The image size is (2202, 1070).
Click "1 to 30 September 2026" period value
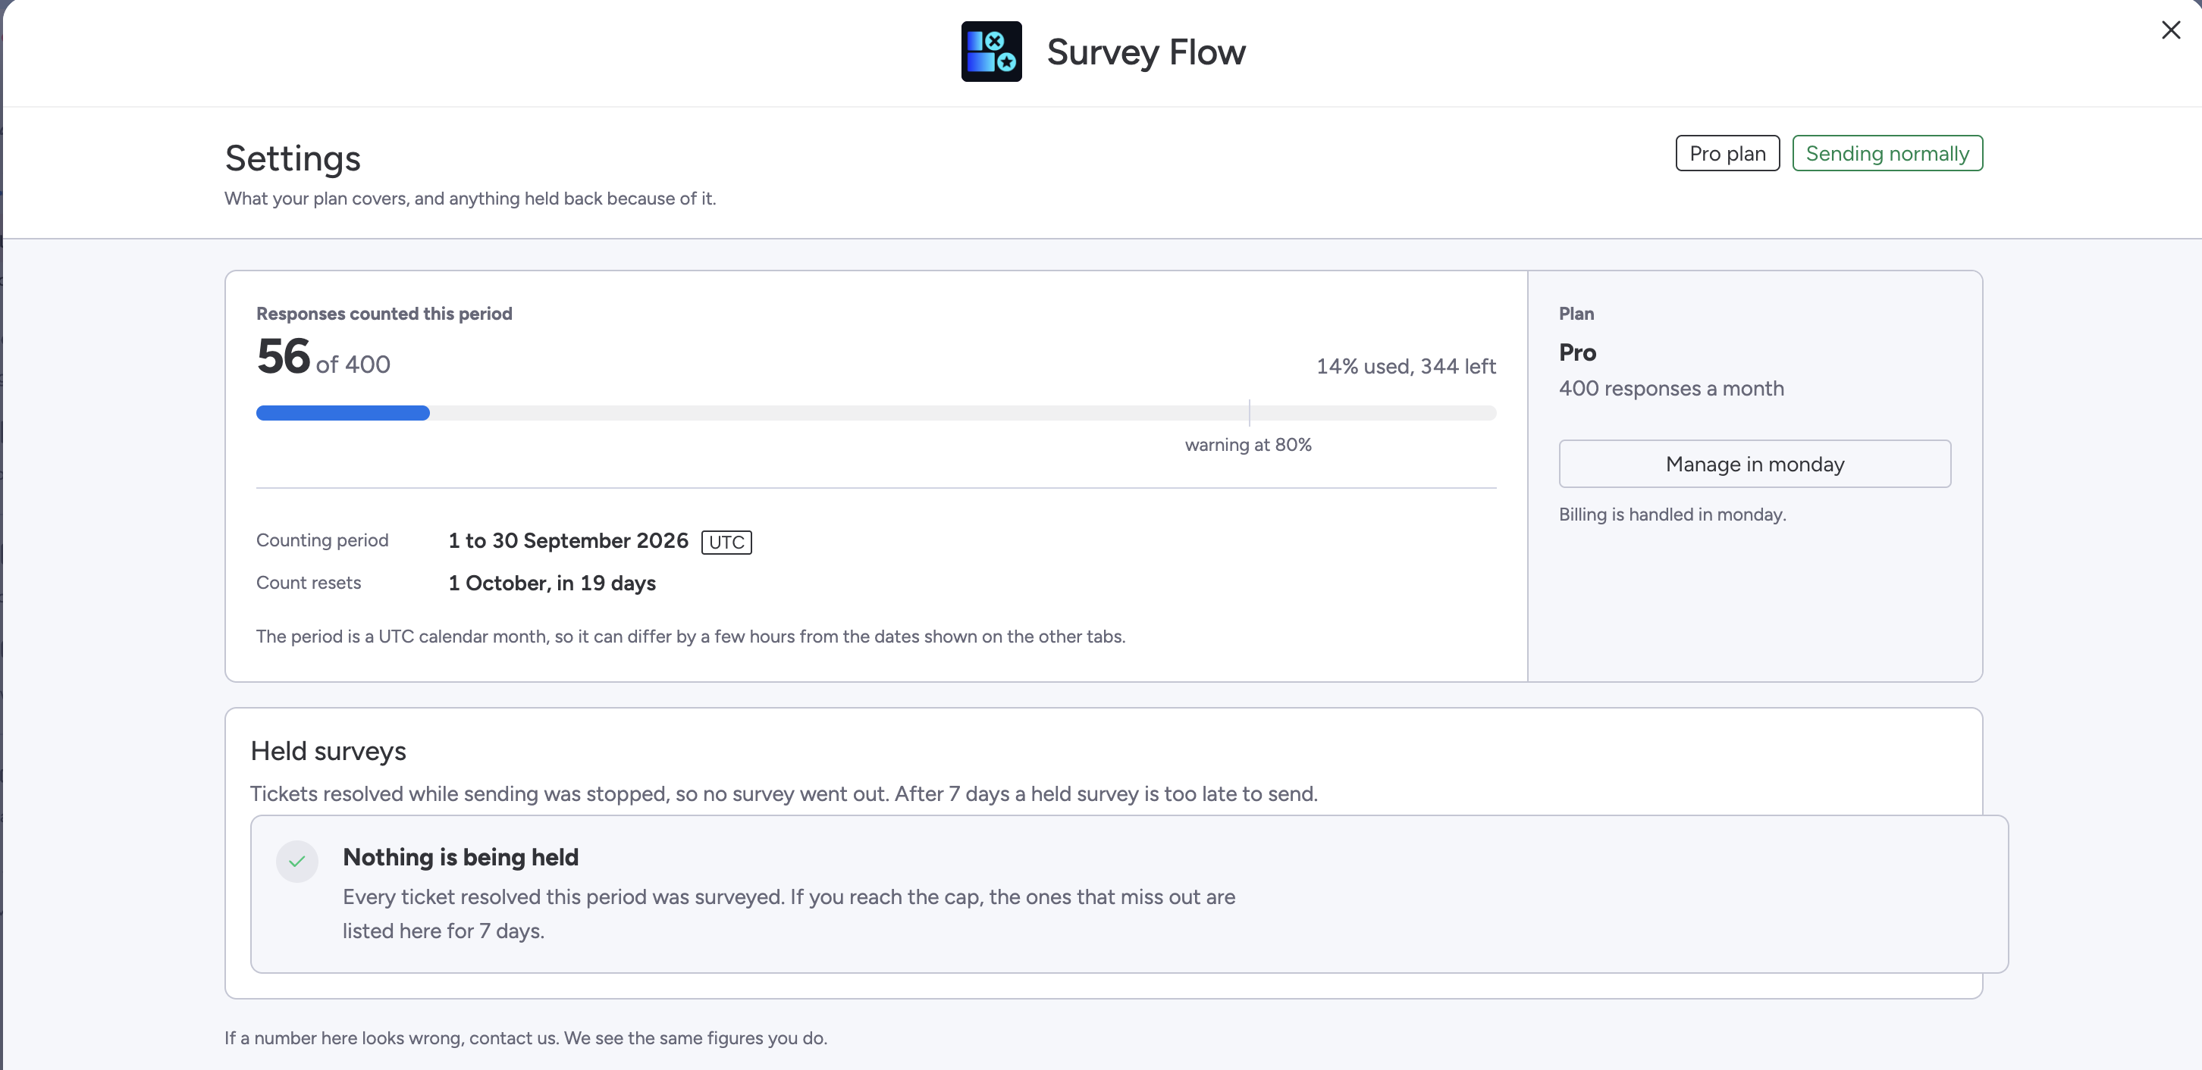569,540
